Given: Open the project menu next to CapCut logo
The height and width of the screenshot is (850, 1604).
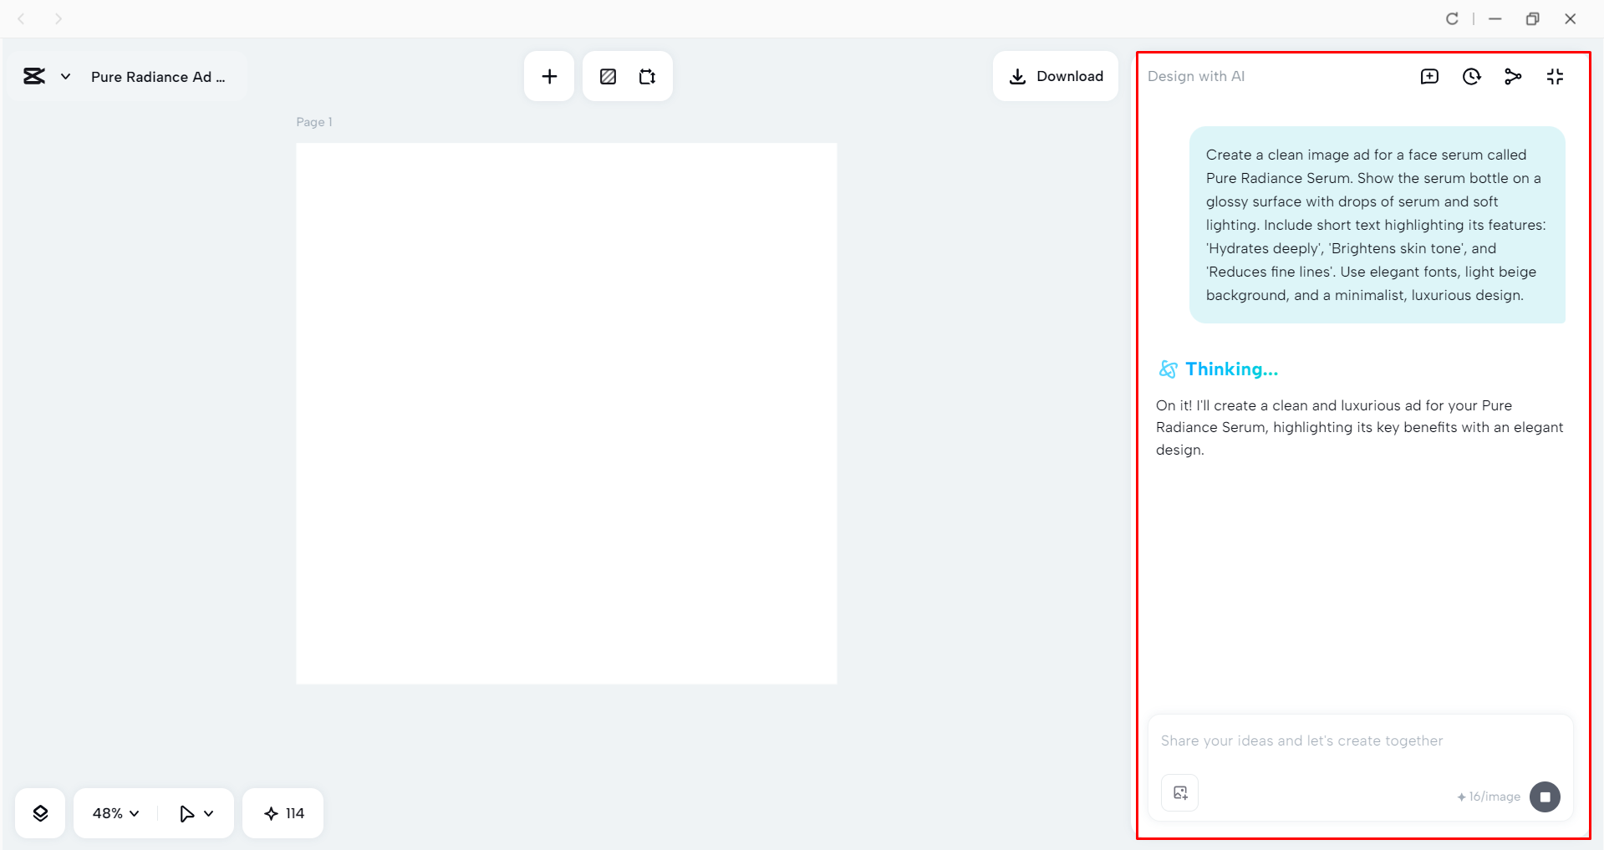Looking at the screenshot, I should pos(66,76).
